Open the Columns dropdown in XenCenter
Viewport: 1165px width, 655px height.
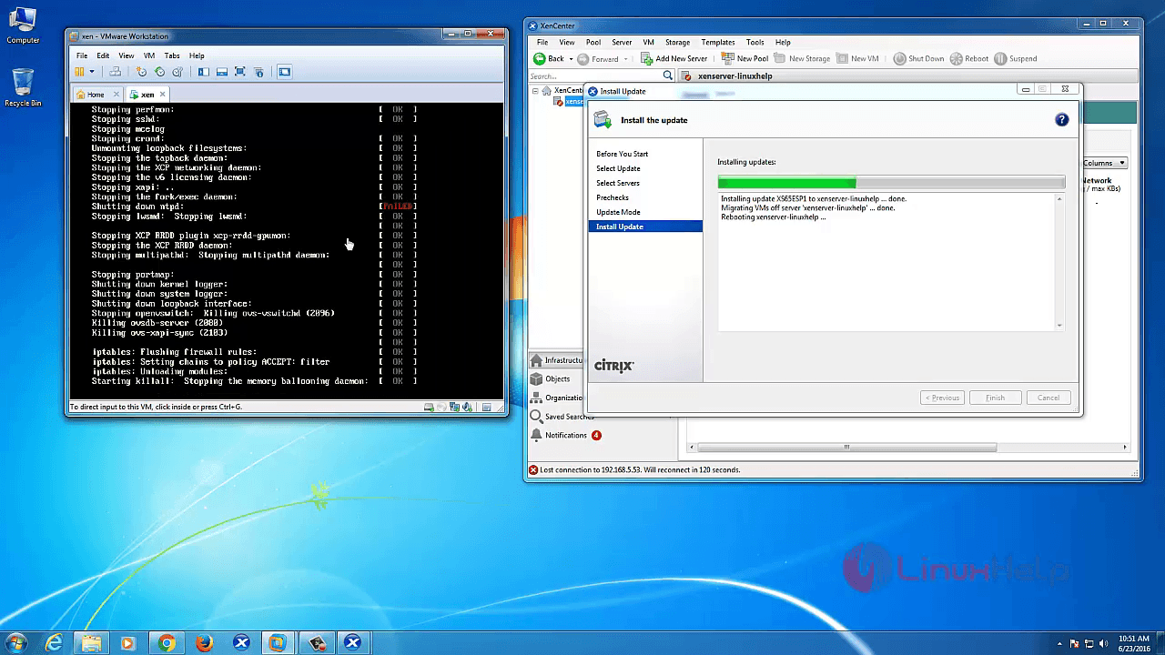pyautogui.click(x=1104, y=163)
